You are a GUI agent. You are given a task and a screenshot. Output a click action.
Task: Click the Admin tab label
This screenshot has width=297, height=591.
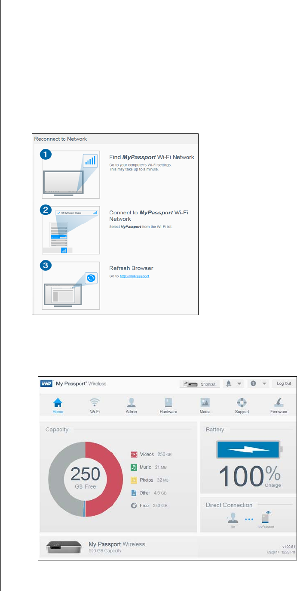coord(132,412)
